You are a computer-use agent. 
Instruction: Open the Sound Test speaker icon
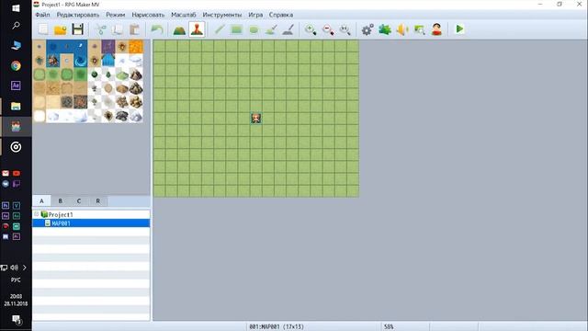pos(402,29)
